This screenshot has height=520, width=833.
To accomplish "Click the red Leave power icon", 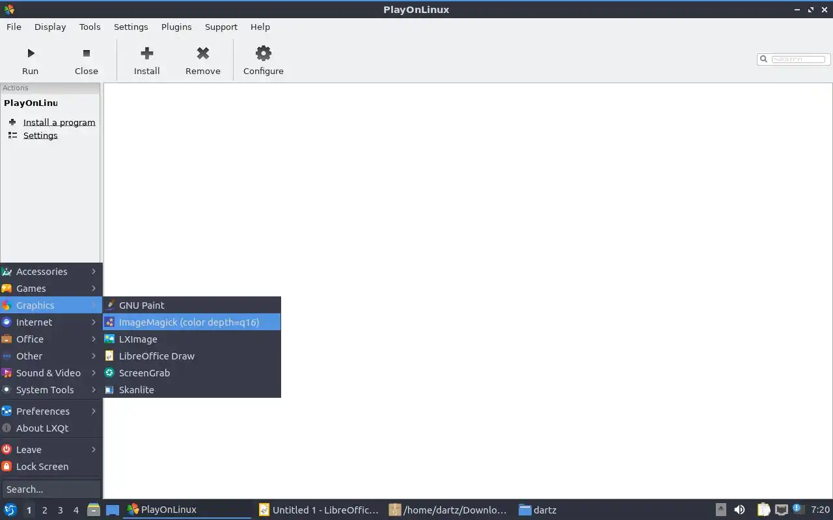I will [7, 449].
